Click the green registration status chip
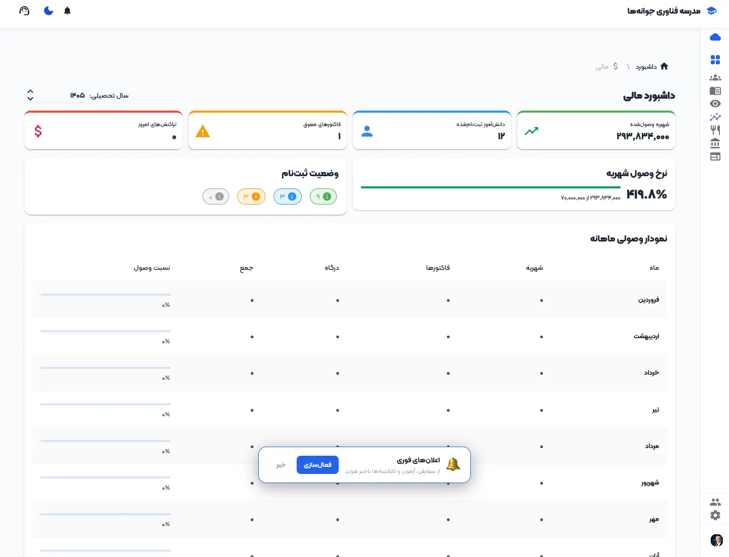This screenshot has width=729, height=557. pos(323,196)
